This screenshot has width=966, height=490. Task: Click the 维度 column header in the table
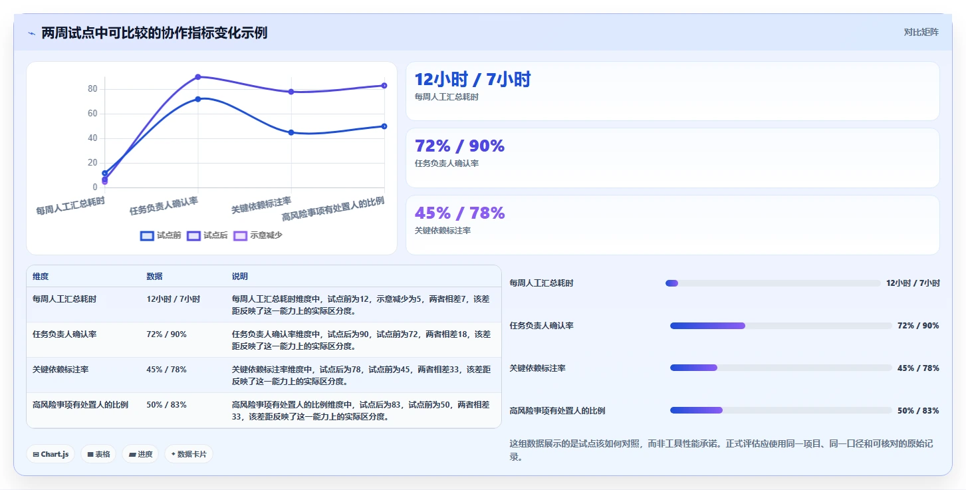[x=41, y=277]
